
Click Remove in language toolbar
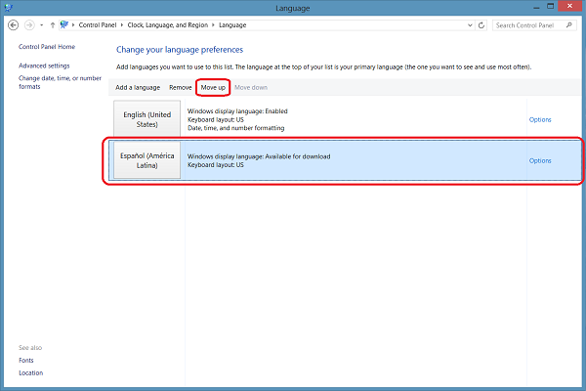point(180,88)
